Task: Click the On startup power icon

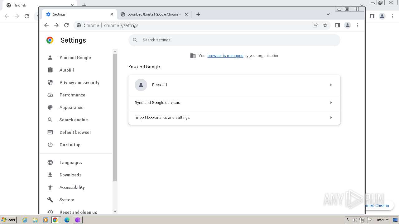Action: pos(50,145)
